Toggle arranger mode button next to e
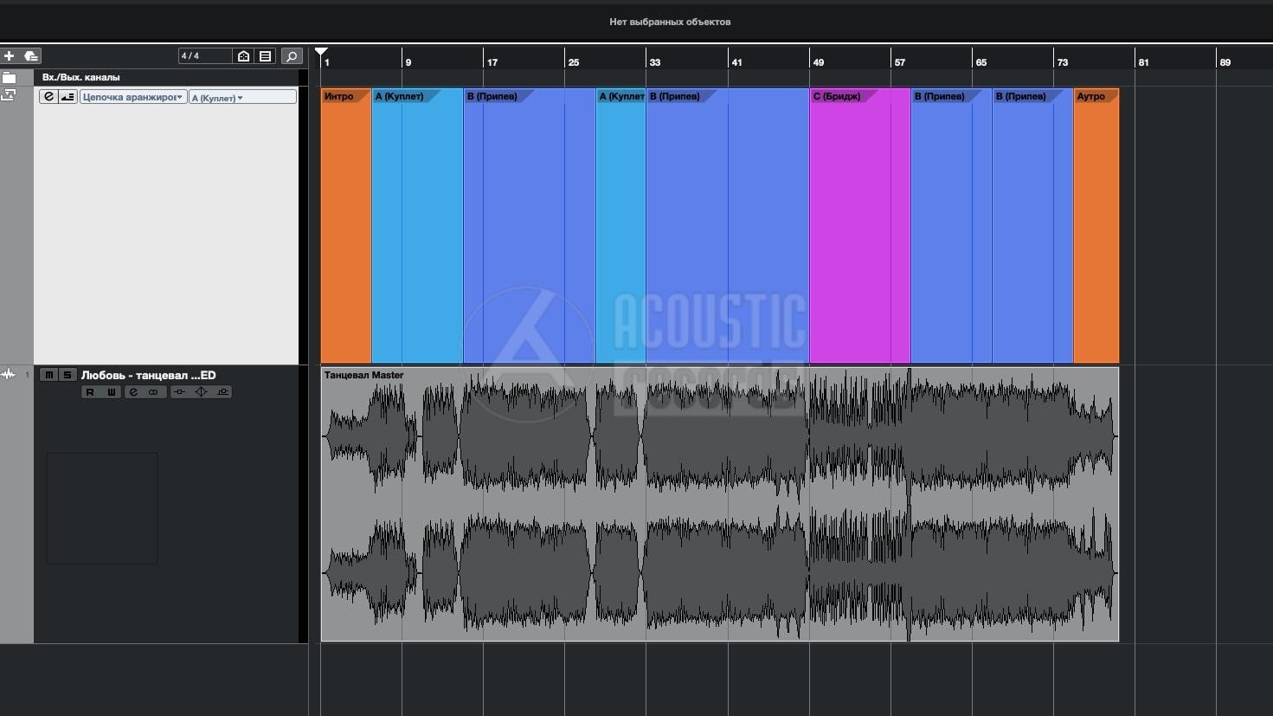Image resolution: width=1273 pixels, height=716 pixels. pos(68,97)
